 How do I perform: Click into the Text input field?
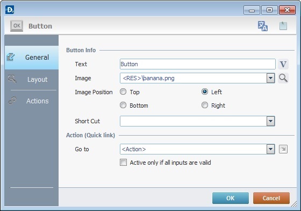pos(198,64)
